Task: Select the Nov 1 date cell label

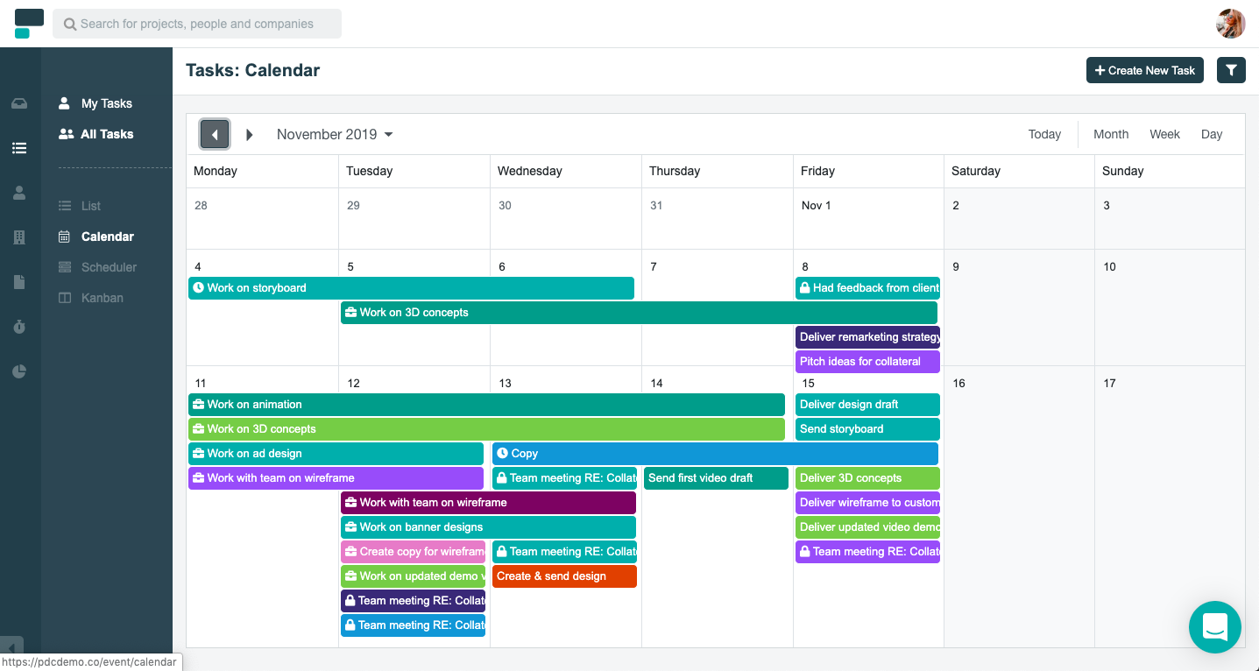Action: [x=816, y=206]
